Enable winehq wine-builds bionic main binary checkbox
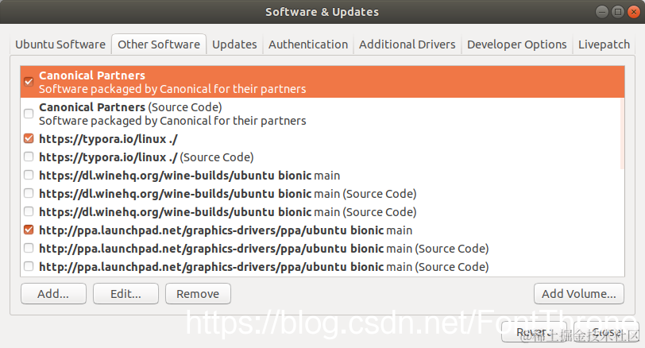The width and height of the screenshot is (645, 348). [29, 176]
